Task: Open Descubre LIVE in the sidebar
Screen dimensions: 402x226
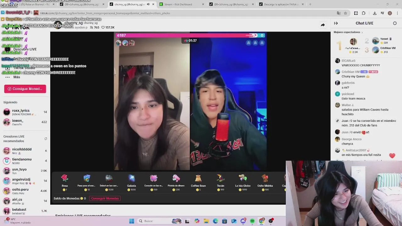Action: [x=21, y=49]
